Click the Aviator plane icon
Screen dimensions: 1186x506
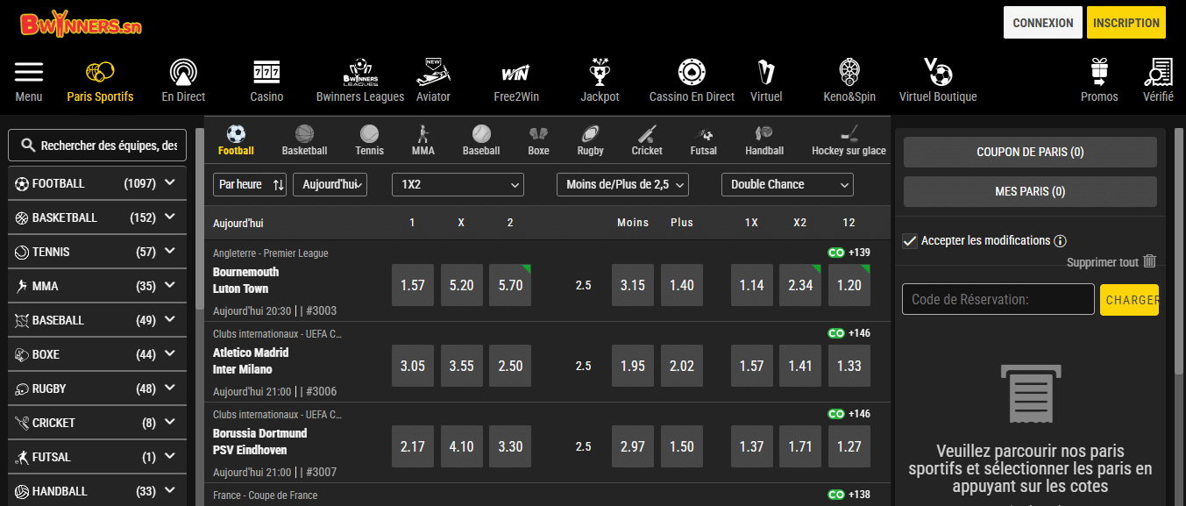[x=433, y=71]
